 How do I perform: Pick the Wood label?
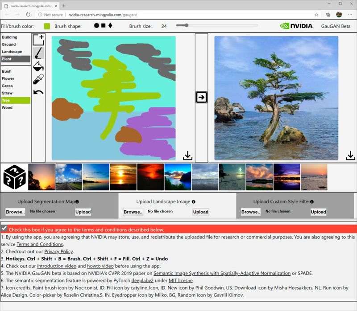tap(16, 107)
